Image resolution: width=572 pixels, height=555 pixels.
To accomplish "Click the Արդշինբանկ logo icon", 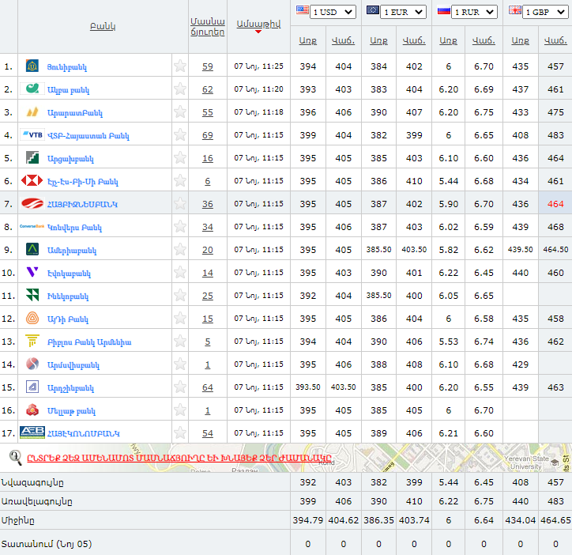I will point(32,387).
